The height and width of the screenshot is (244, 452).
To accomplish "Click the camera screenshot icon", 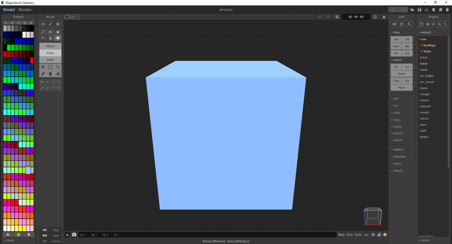I will click(x=74, y=234).
